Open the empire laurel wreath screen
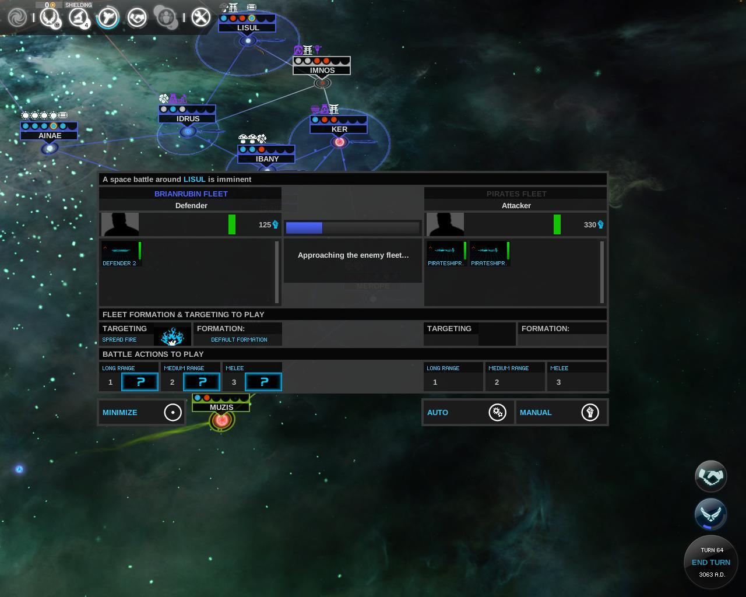The width and height of the screenshot is (746, 597). point(49,17)
